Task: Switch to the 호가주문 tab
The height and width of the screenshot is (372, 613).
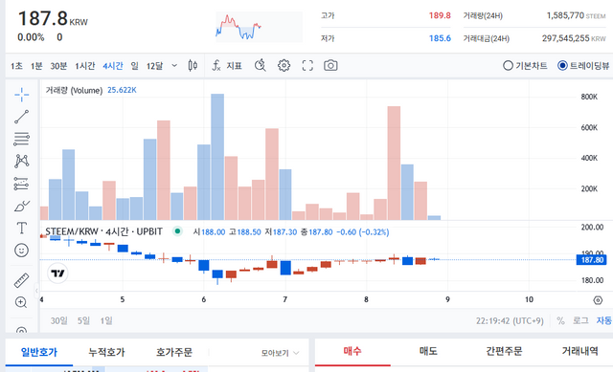Action: (174, 352)
